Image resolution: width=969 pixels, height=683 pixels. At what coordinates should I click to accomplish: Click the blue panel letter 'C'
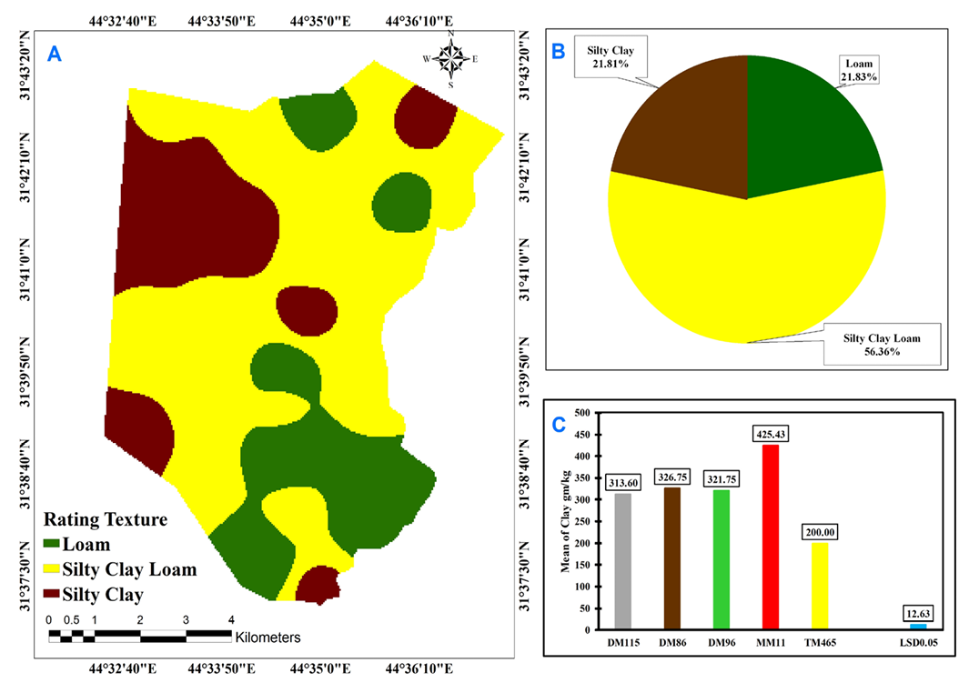pyautogui.click(x=559, y=424)
